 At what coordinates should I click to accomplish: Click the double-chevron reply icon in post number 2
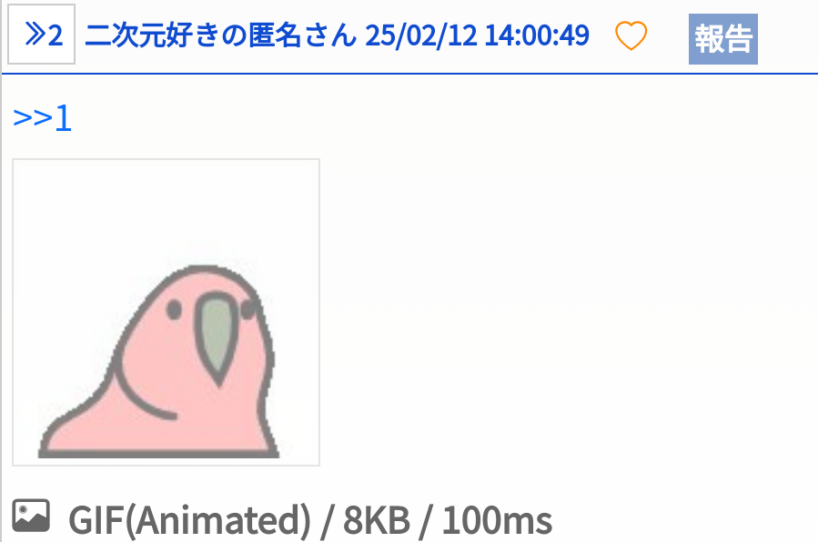(x=35, y=35)
